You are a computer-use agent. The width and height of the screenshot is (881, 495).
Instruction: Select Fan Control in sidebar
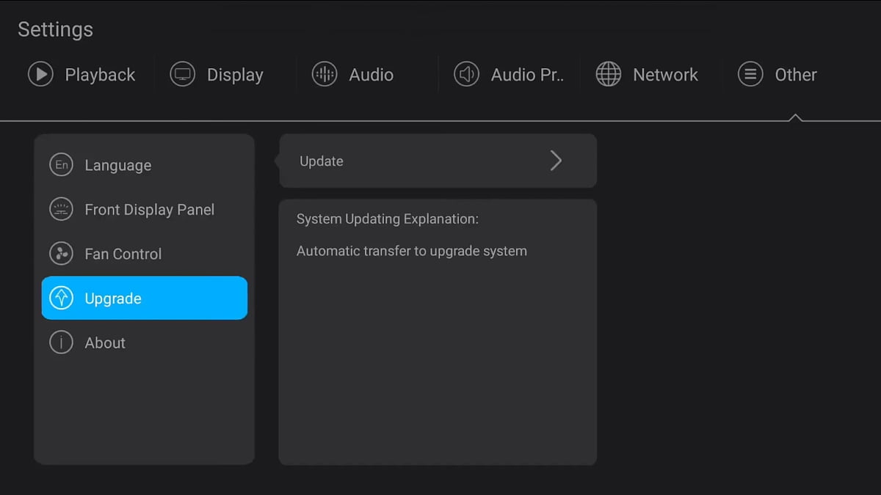pyautogui.click(x=123, y=254)
